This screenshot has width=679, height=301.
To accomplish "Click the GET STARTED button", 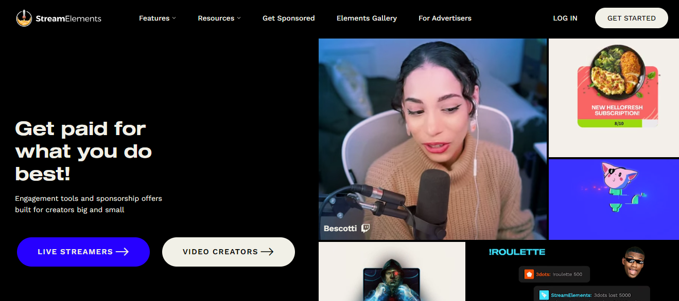I will [631, 18].
